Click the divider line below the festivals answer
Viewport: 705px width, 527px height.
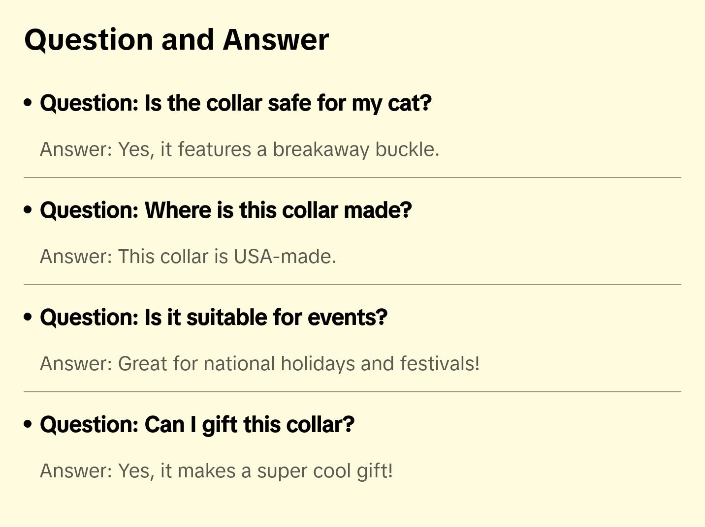click(x=352, y=392)
